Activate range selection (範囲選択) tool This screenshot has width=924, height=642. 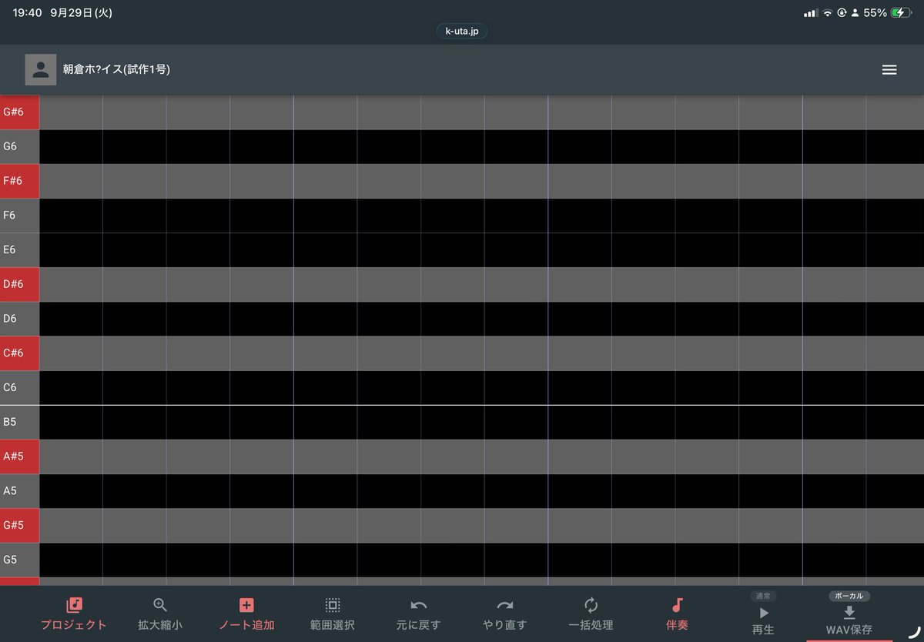point(333,614)
